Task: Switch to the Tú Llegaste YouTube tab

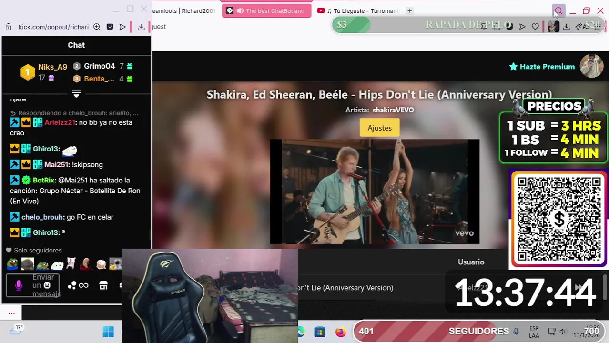Action: [358, 10]
